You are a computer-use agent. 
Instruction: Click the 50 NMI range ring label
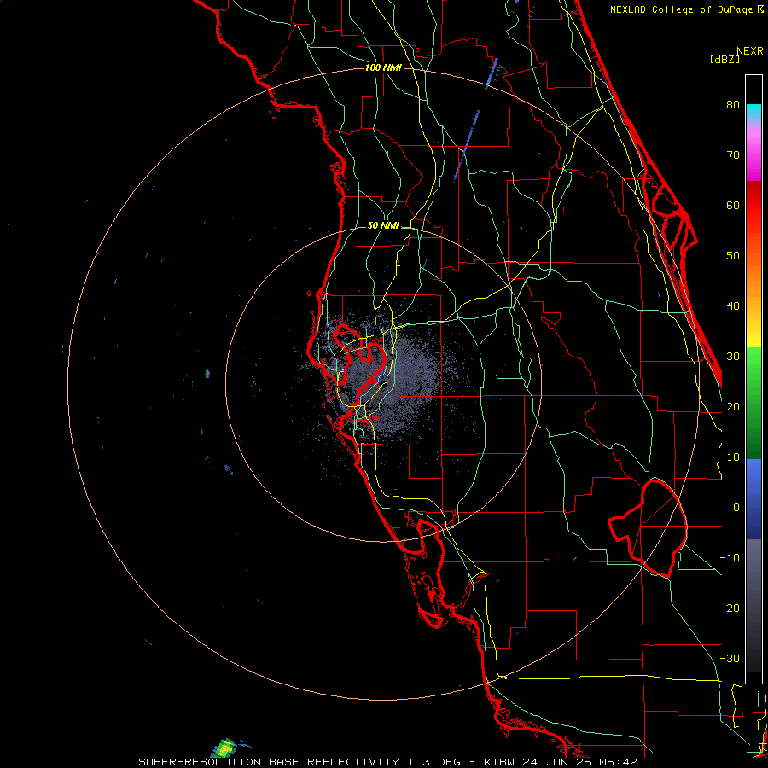pyautogui.click(x=383, y=226)
